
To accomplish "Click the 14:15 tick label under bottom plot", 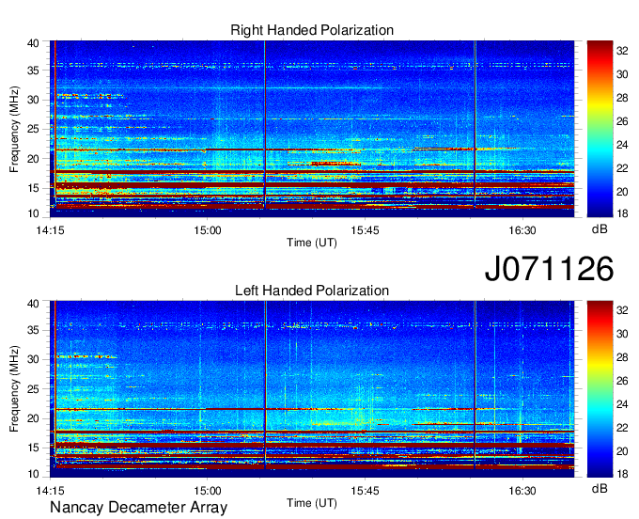I will pyautogui.click(x=50, y=491).
